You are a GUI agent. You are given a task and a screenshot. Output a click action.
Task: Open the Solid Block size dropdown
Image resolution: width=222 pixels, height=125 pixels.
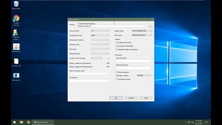100,53
